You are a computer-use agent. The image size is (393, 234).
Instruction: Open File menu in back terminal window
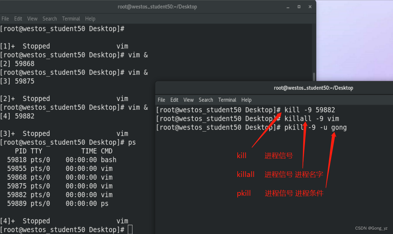click(x=5, y=19)
